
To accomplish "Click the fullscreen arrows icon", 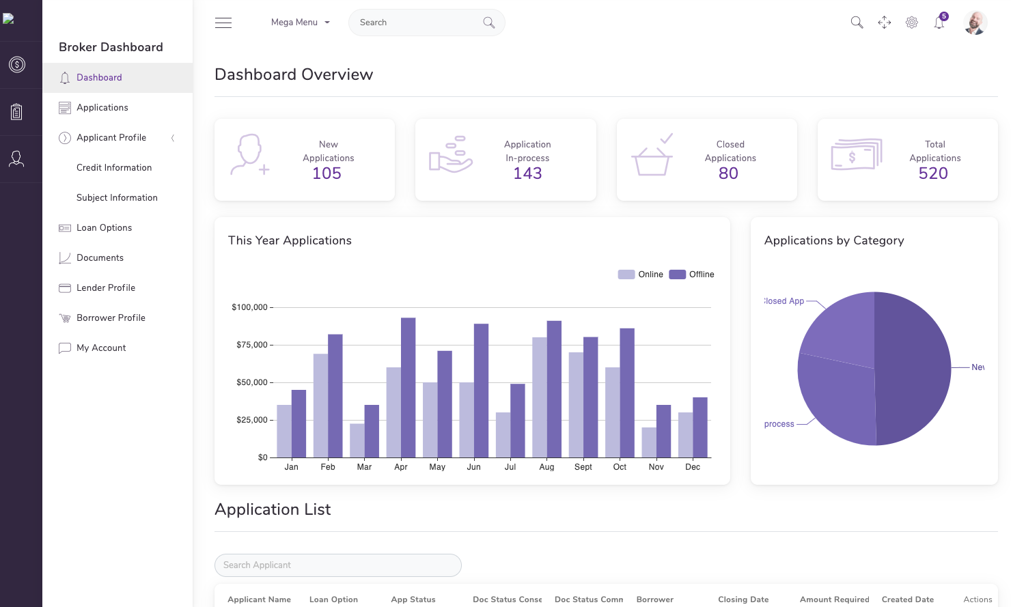I will [x=884, y=23].
